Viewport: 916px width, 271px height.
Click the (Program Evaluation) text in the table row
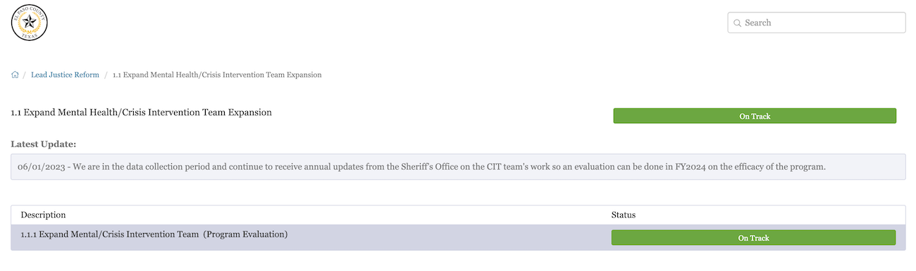point(245,234)
